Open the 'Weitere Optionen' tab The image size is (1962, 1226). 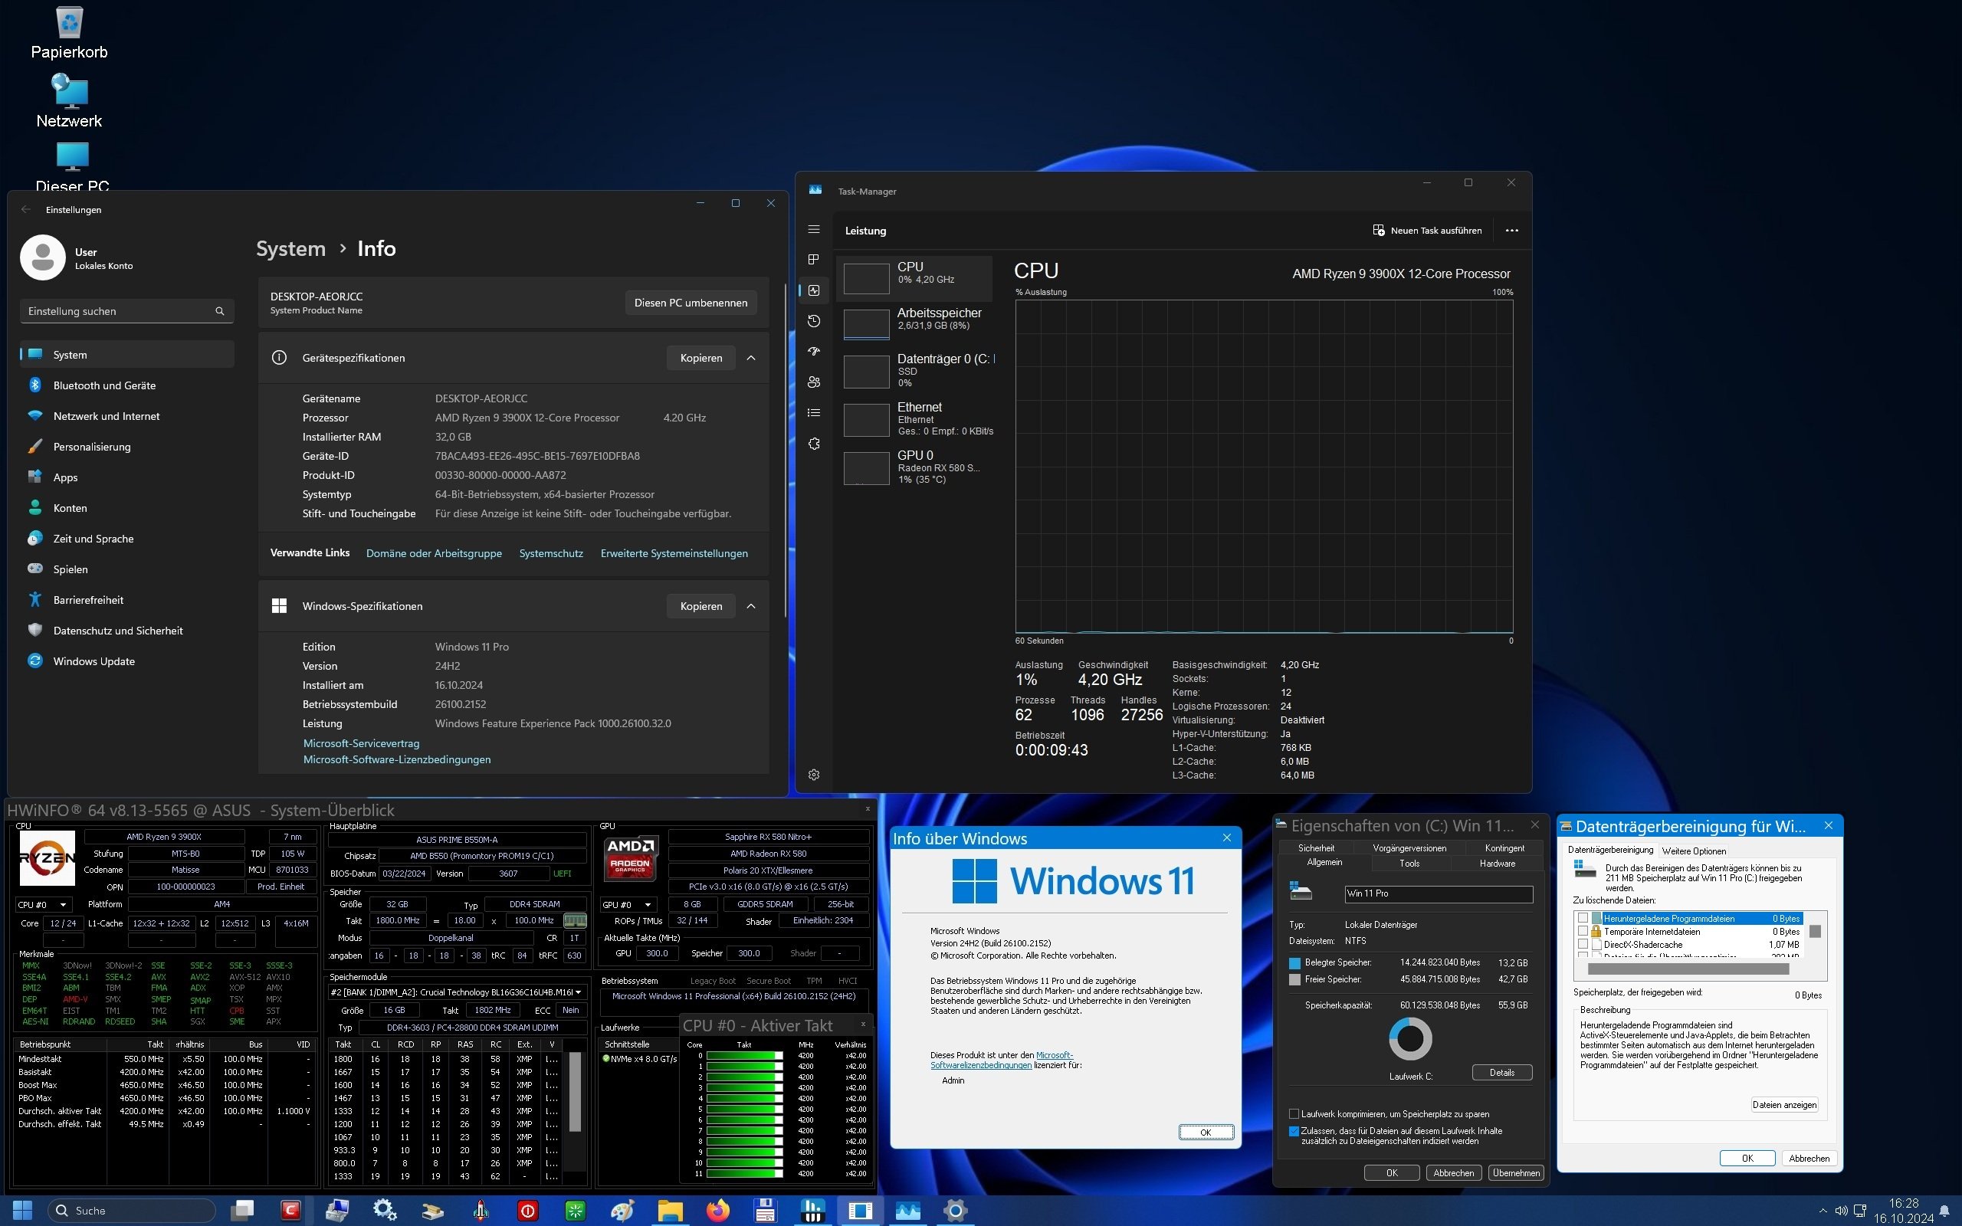click(1694, 851)
